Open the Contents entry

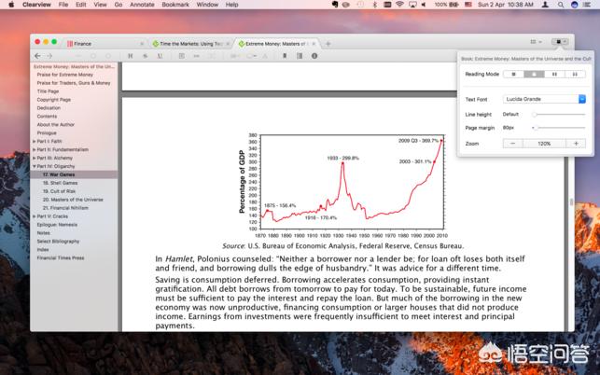coord(47,117)
